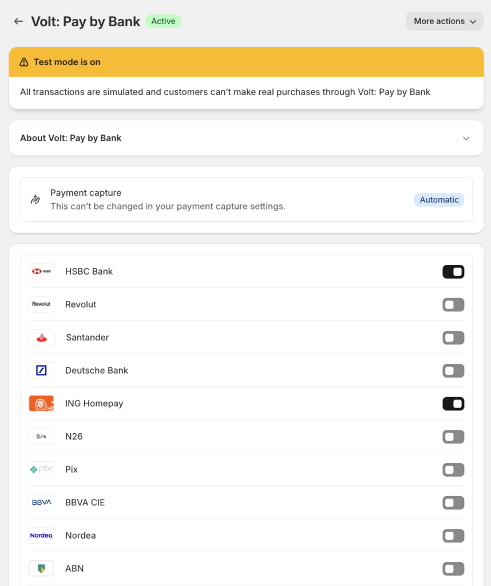Enable the N26 toggle switch
491x586 pixels.
pyautogui.click(x=453, y=437)
